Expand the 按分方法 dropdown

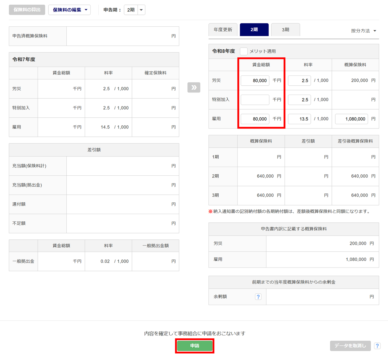tap(363, 31)
